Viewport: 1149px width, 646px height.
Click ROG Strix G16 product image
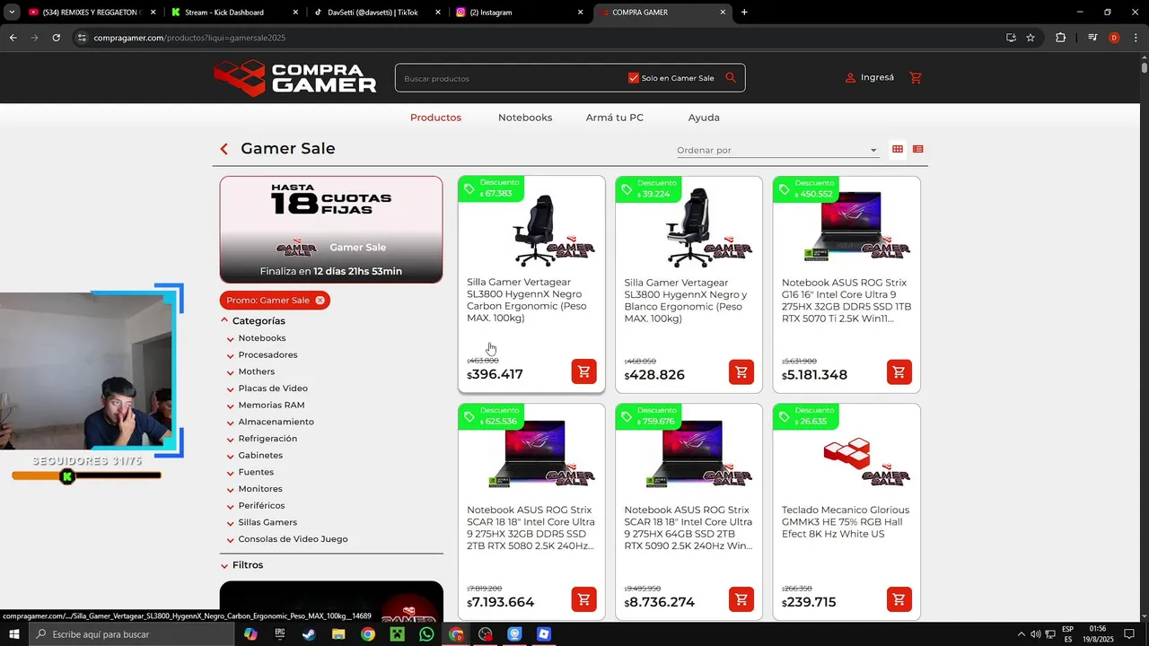846,229
